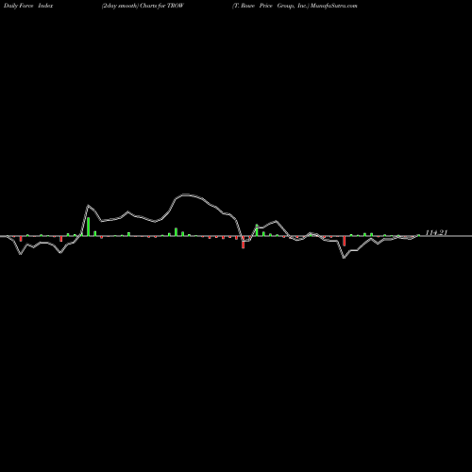Click the highest peak of the smoothed line
Viewport: 472px width, 472px height.
[186, 194]
